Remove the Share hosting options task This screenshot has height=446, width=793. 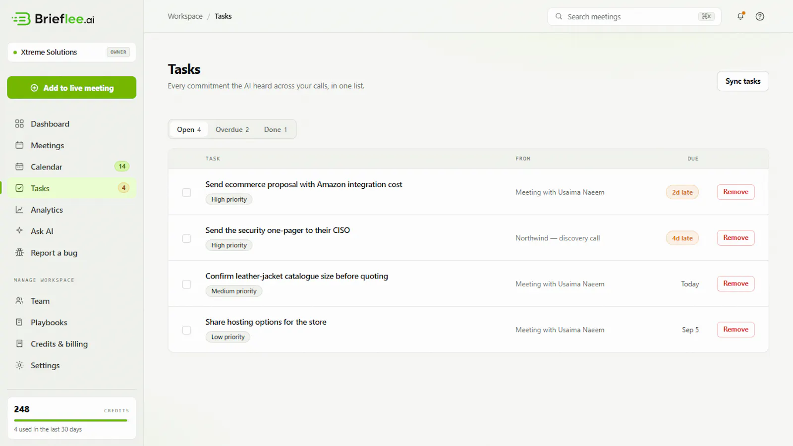[x=736, y=330]
